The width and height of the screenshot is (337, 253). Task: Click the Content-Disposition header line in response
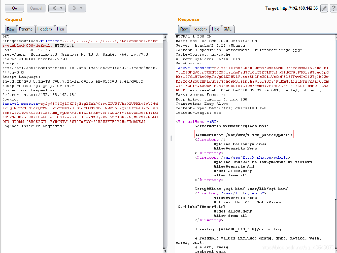(239, 50)
